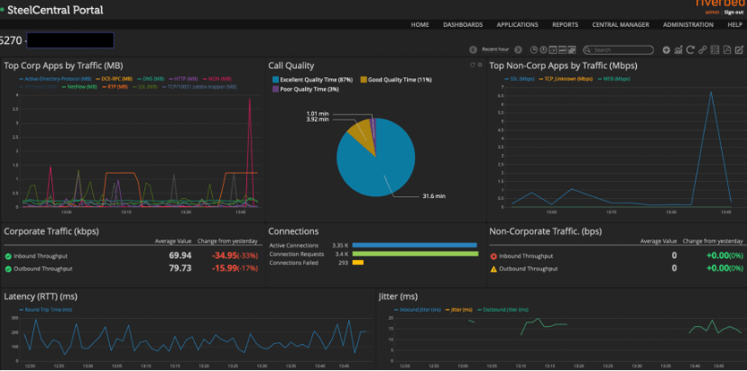Export dashboard with the PDF icon

point(727,50)
